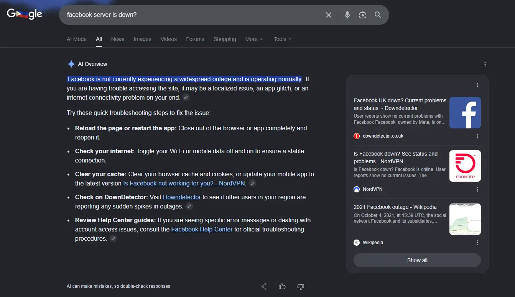This screenshot has width=515, height=297.
Task: Switch to Forums tab
Action: point(195,39)
